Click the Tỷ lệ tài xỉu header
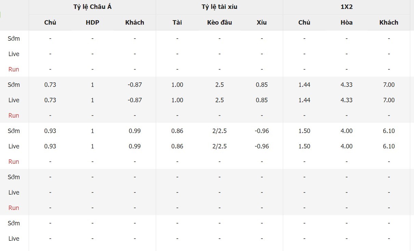 pyautogui.click(x=219, y=7)
